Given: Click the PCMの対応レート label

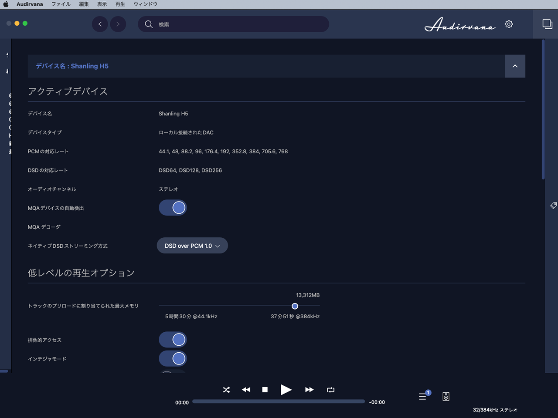Looking at the screenshot, I should pyautogui.click(x=48, y=152).
